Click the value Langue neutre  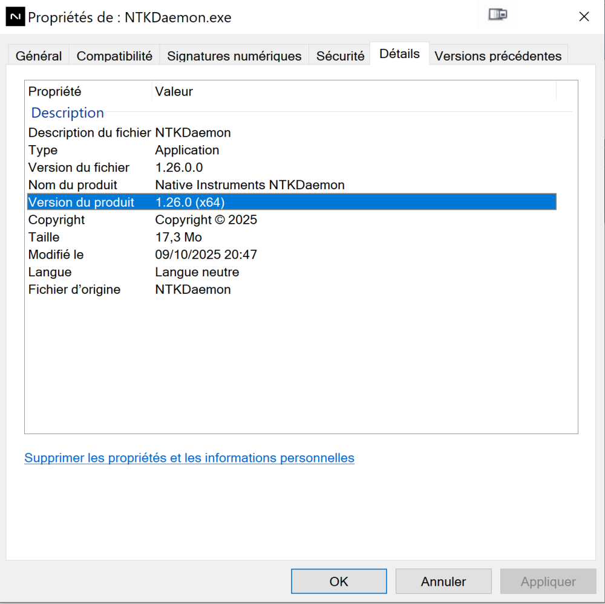[197, 272]
